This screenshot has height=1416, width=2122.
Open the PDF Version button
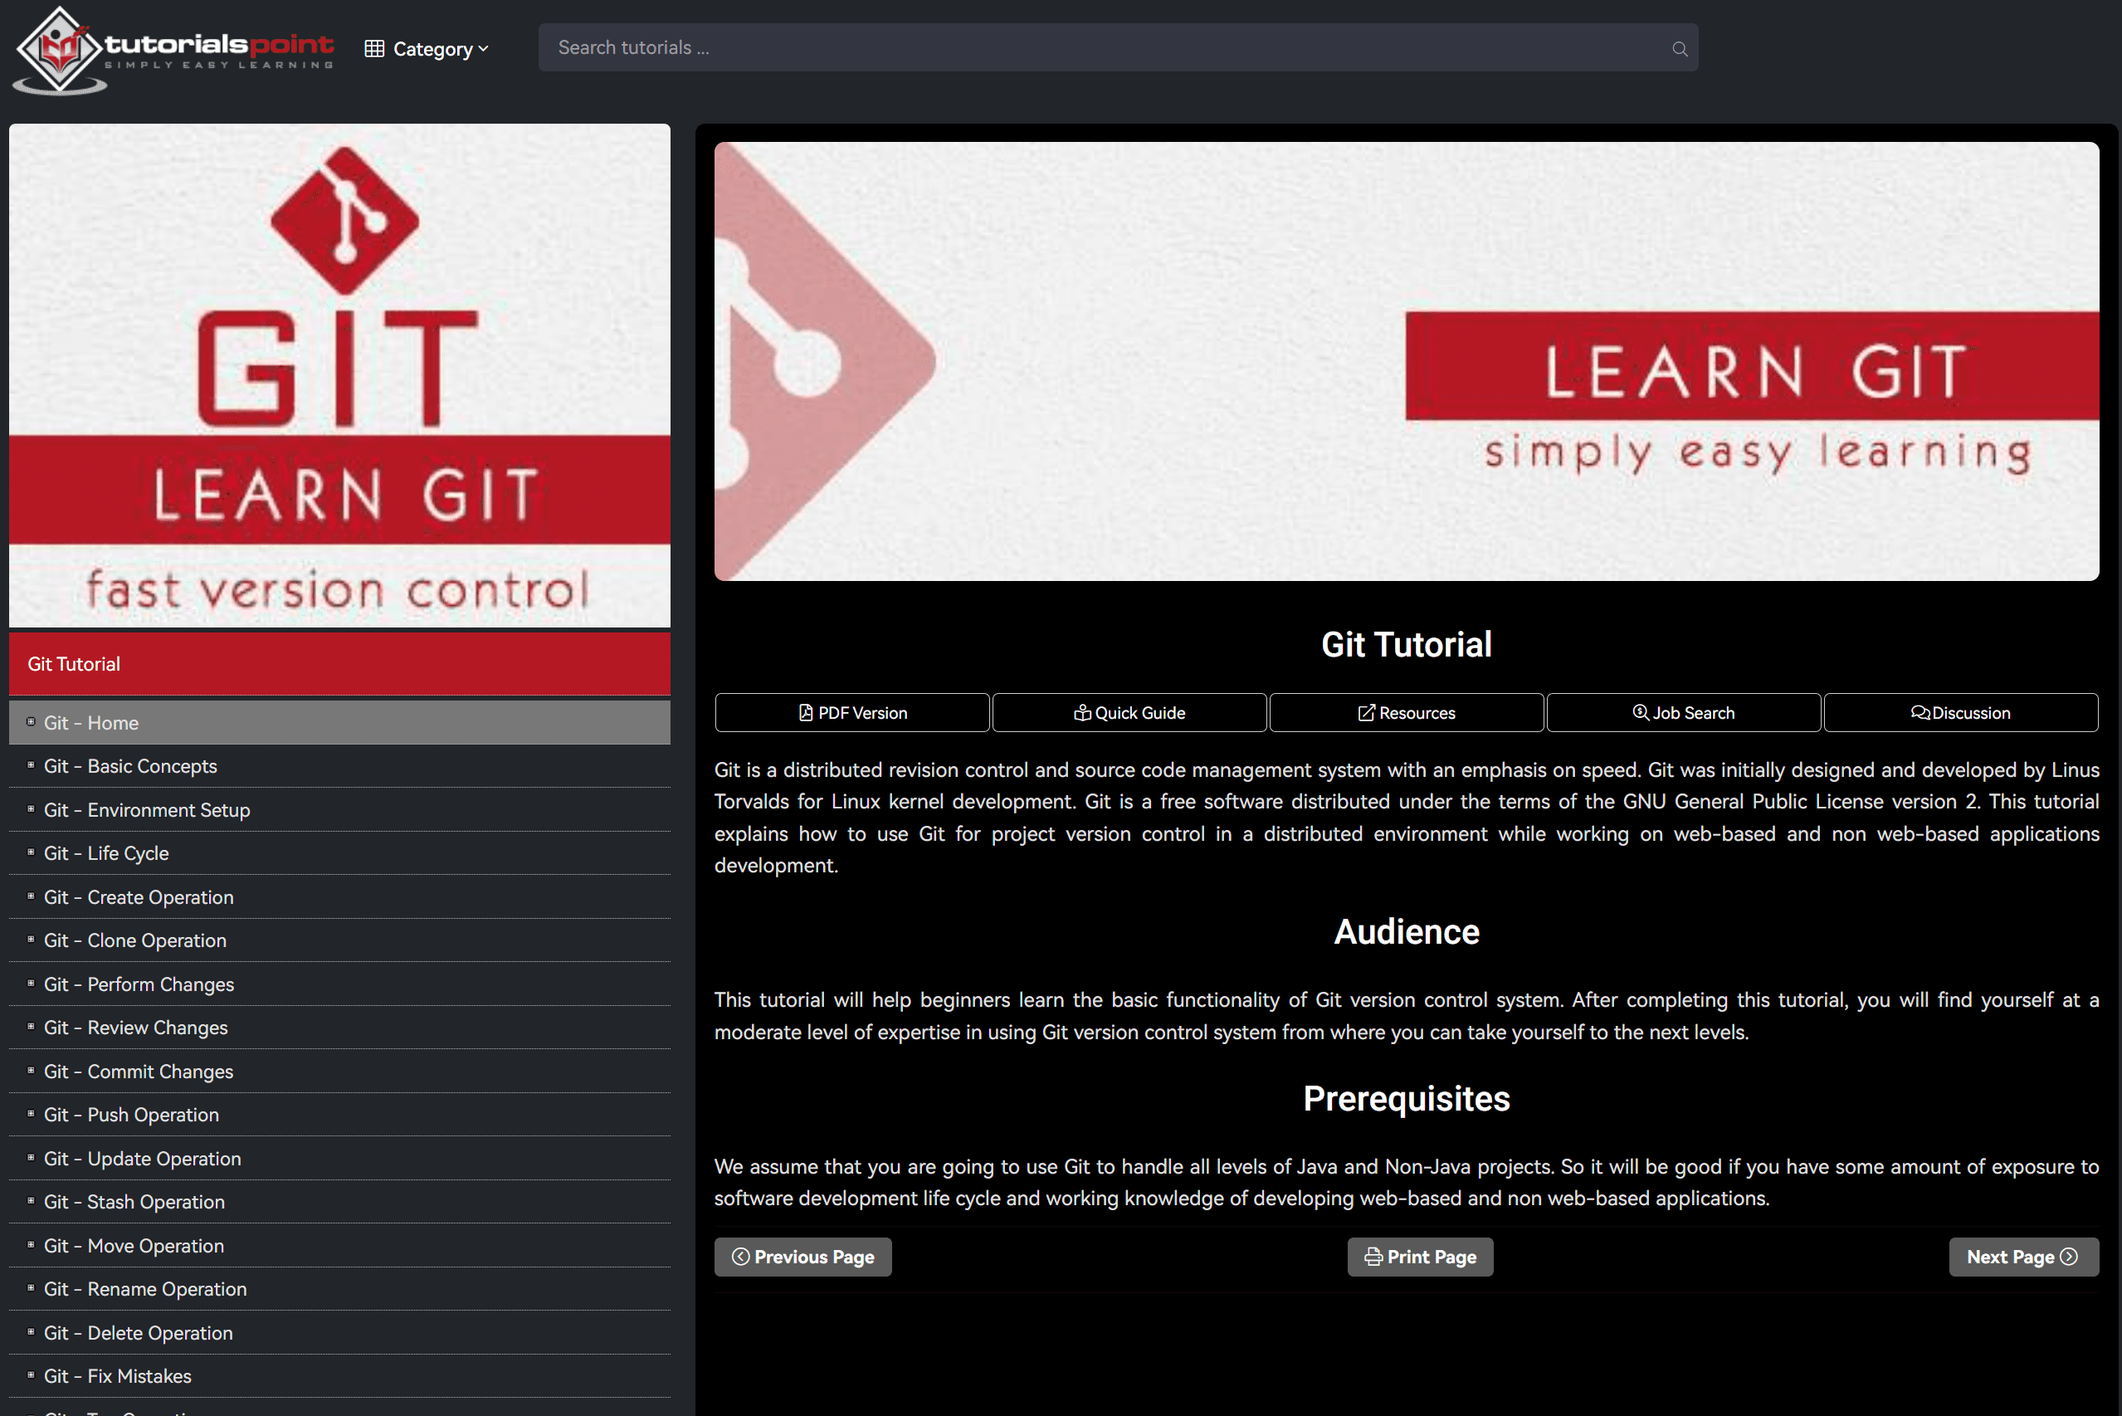point(851,712)
